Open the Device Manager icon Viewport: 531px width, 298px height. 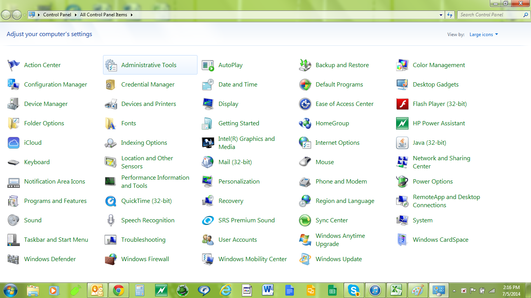coord(14,104)
